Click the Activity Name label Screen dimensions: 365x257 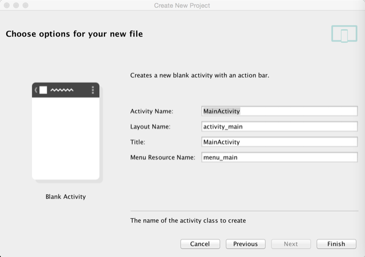point(152,111)
